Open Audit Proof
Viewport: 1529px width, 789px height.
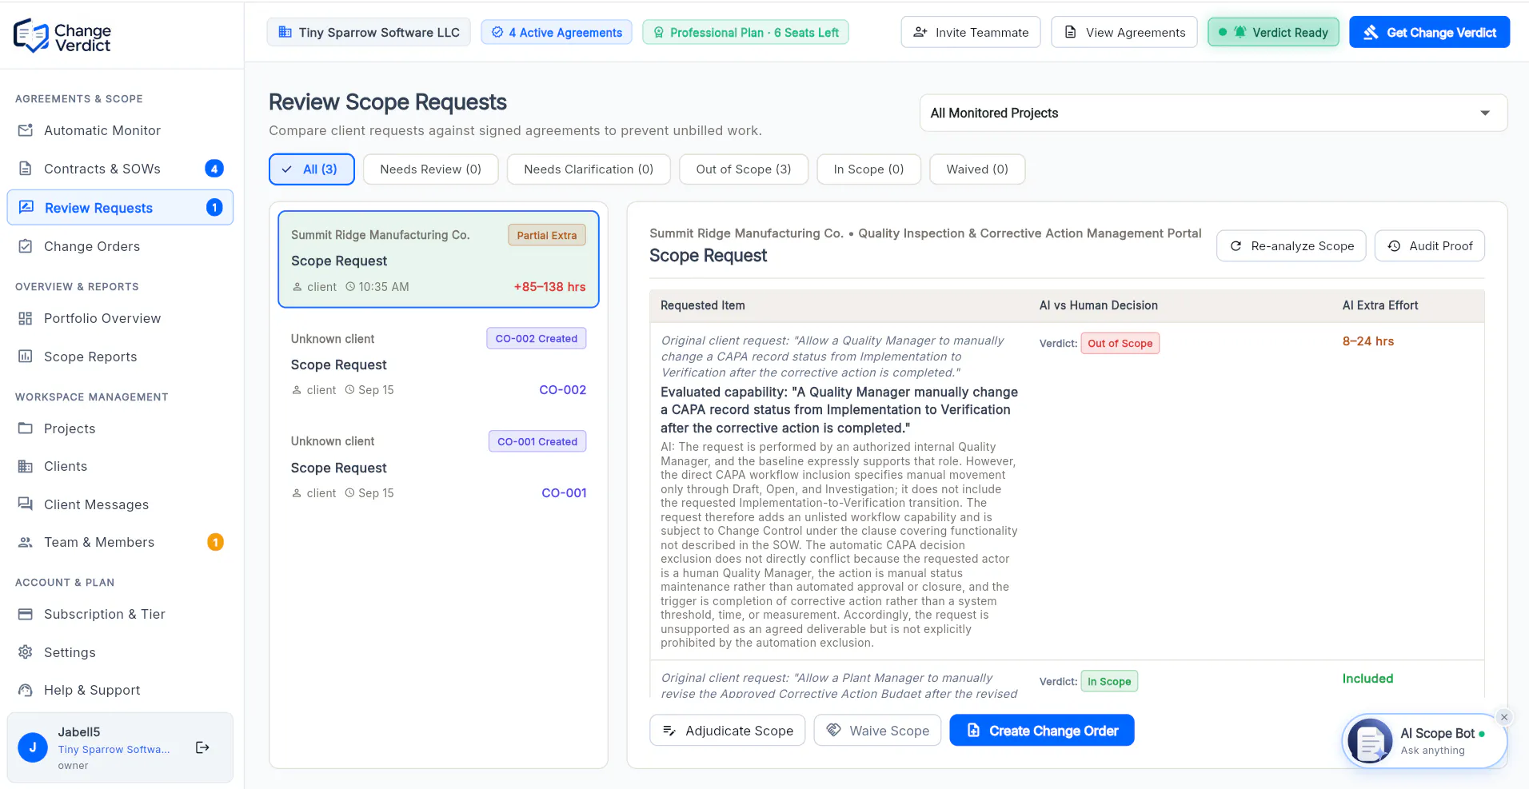tap(1430, 246)
